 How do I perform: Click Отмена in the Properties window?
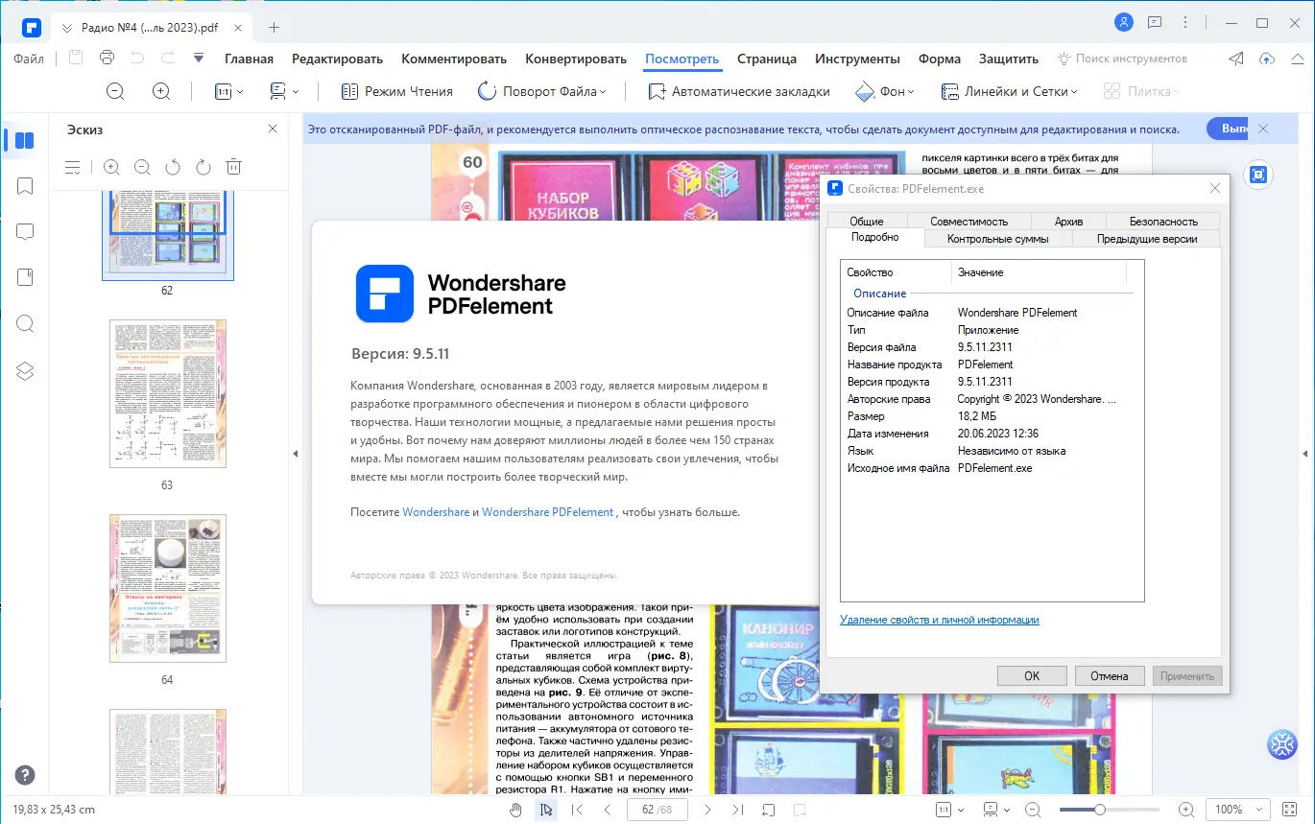(1110, 675)
